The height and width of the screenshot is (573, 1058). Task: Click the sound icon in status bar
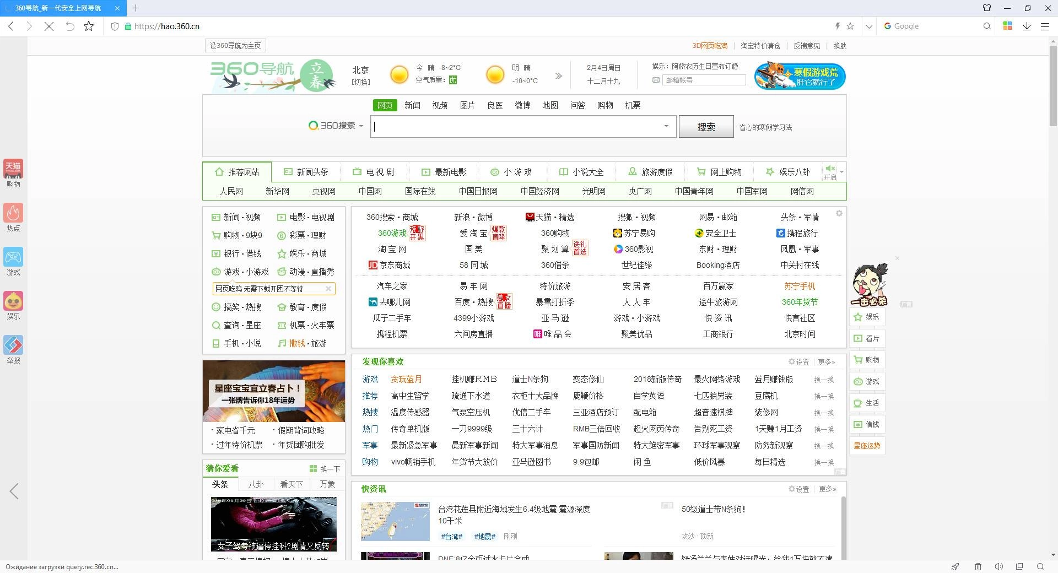coord(998,566)
